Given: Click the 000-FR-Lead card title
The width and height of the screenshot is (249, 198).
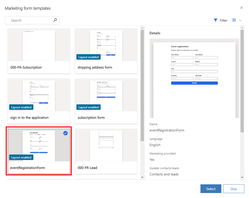Looking at the screenshot, I should click(x=87, y=168).
